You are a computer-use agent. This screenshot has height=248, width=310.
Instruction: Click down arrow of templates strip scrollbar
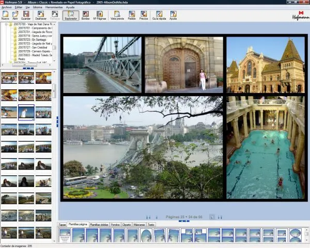pyautogui.click(x=306, y=240)
